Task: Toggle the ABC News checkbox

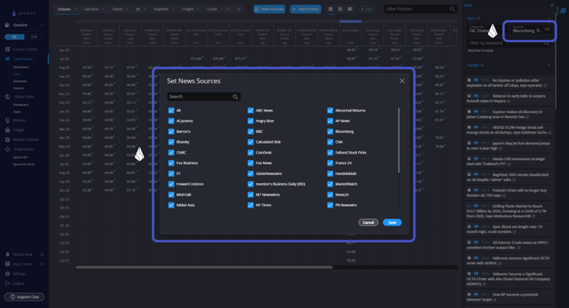Action: 251,111
